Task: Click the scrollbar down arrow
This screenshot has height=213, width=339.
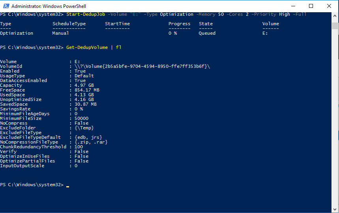Action: tap(335, 209)
